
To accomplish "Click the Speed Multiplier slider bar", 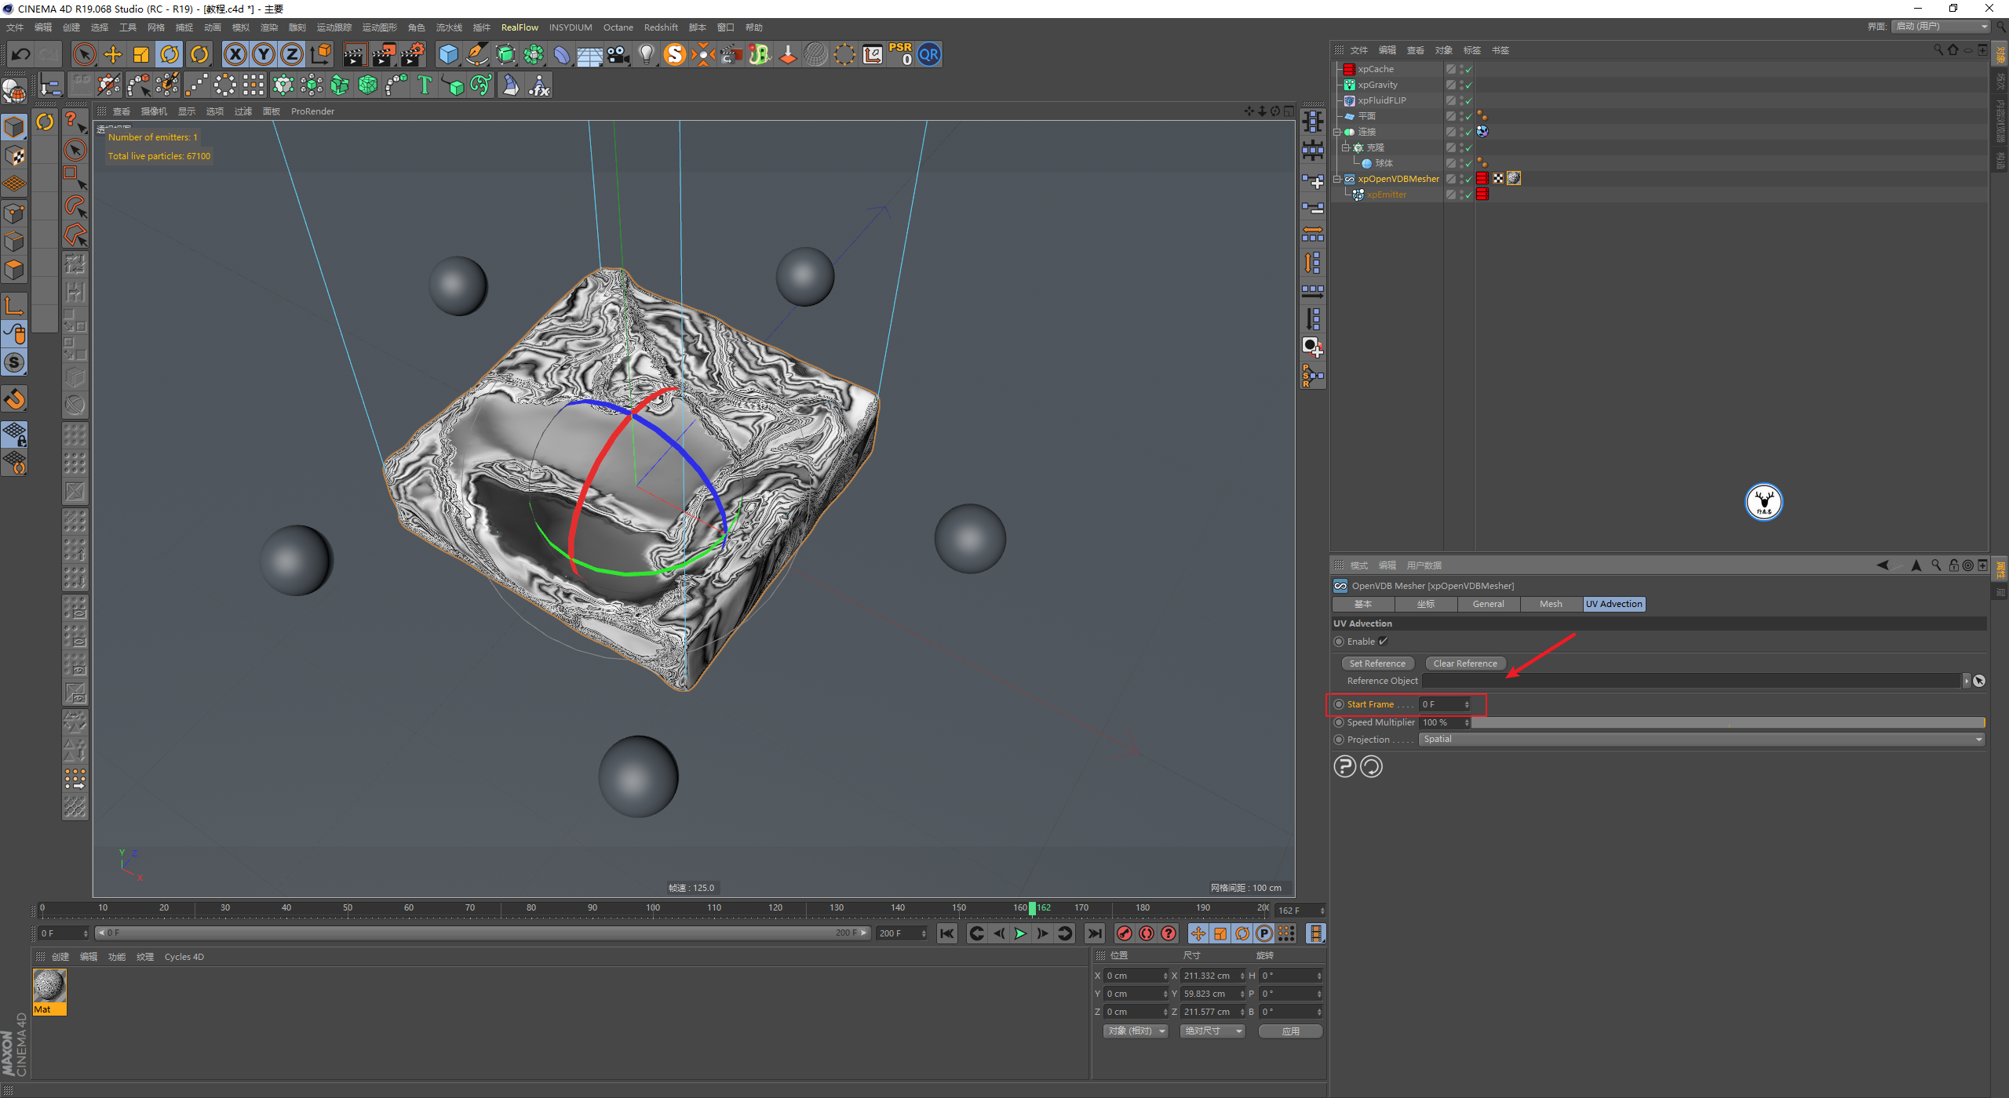I will coord(1726,722).
